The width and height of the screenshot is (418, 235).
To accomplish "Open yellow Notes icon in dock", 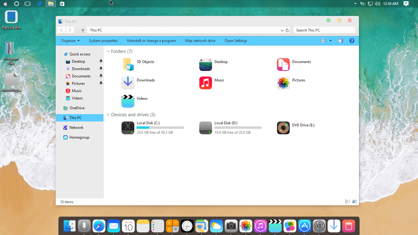I will pyautogui.click(x=143, y=226).
